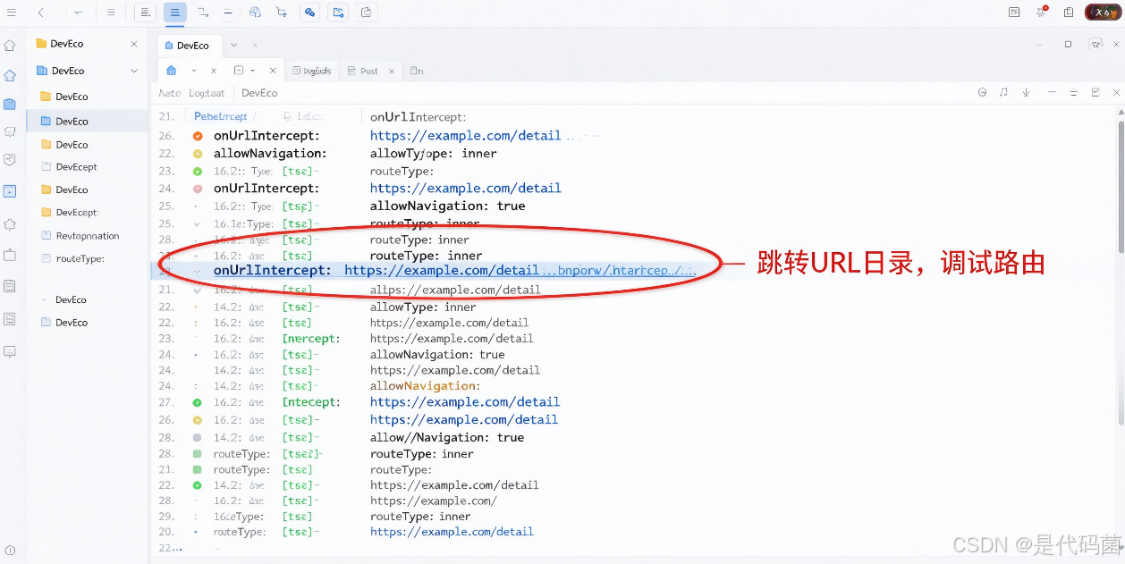Click the highlighted blue list-view toolbar button
Image resolution: width=1125 pixels, height=564 pixels.
175,13
